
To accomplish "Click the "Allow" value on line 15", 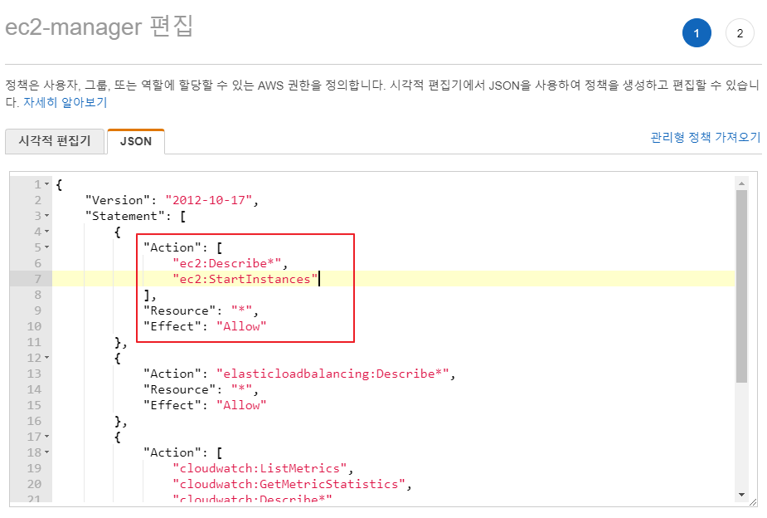I will point(241,405).
